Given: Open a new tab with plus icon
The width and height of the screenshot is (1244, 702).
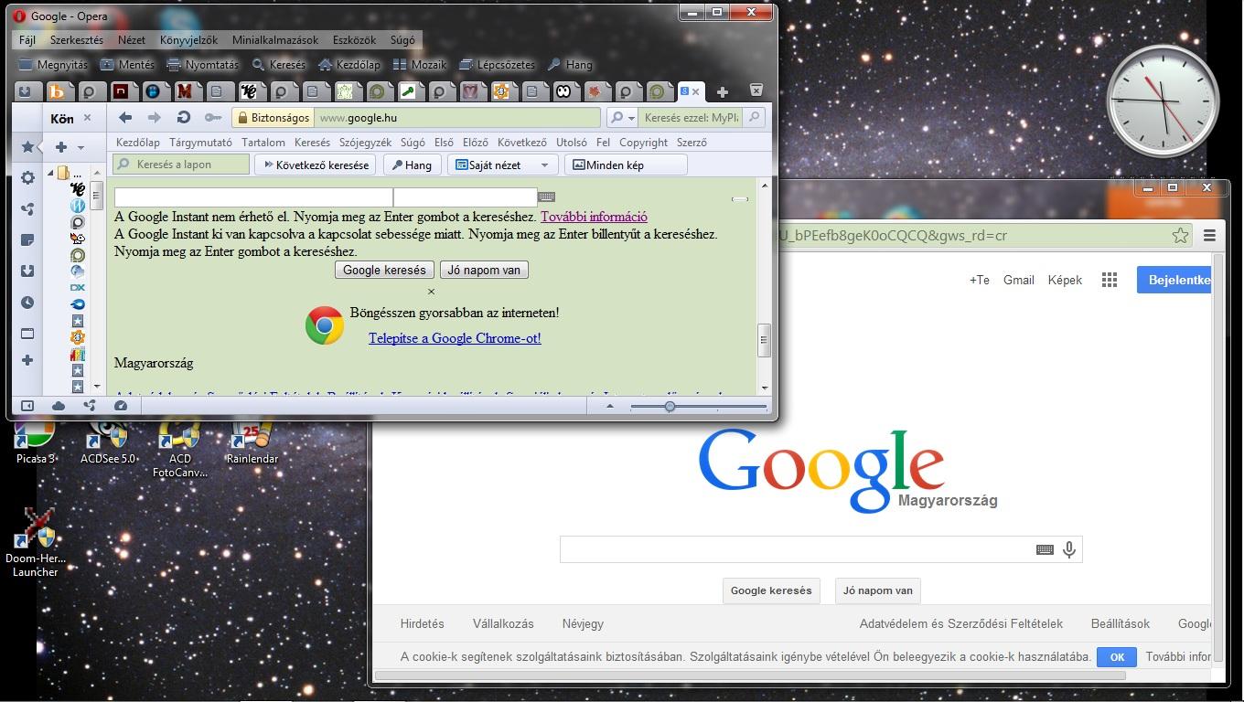Looking at the screenshot, I should tap(723, 91).
